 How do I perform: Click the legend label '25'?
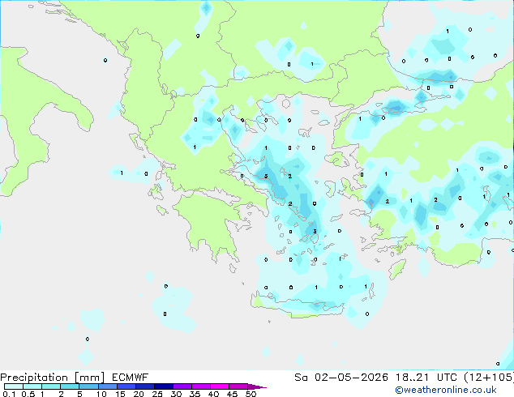157,394
